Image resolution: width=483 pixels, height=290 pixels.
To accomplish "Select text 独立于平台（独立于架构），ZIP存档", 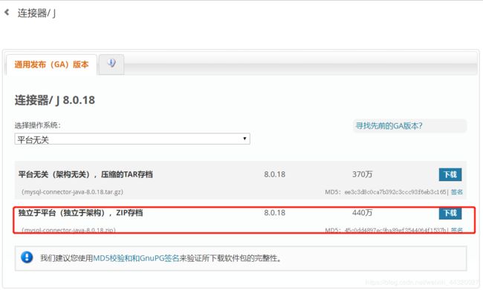I will tap(80, 213).
